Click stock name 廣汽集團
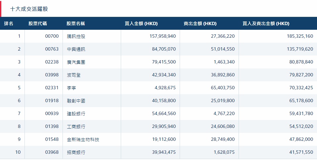 [76, 62]
